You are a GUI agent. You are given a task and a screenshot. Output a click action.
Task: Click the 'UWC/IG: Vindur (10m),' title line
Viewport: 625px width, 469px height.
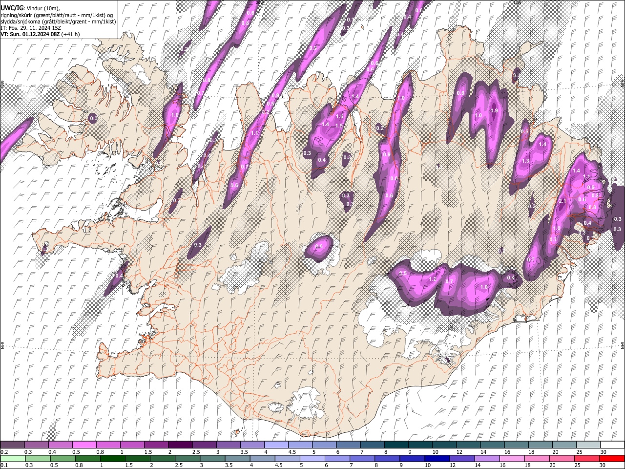point(30,8)
